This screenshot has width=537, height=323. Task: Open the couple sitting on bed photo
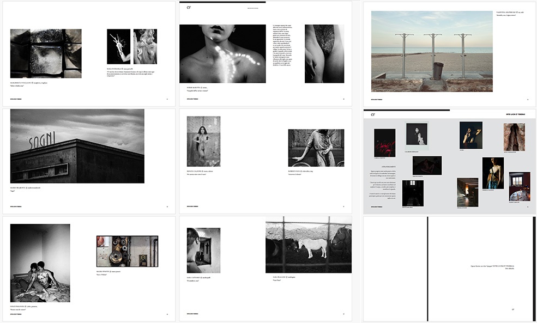click(x=40, y=263)
